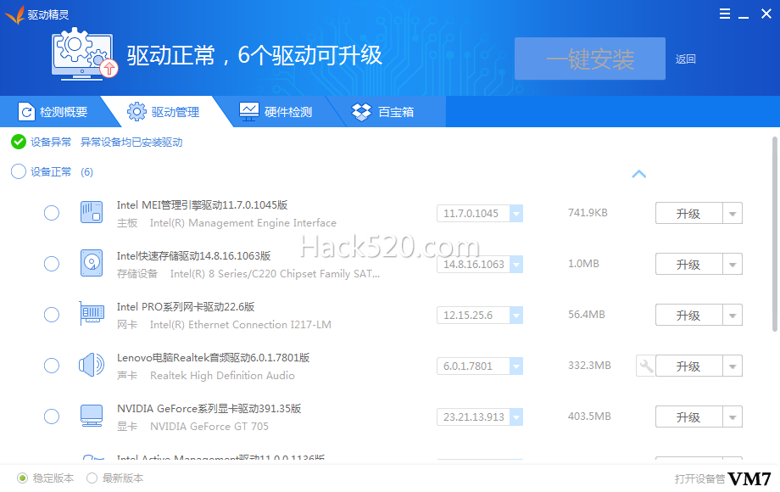Click the vertical scrollbar thumb
The width and height of the screenshot is (780, 492).
[775, 234]
